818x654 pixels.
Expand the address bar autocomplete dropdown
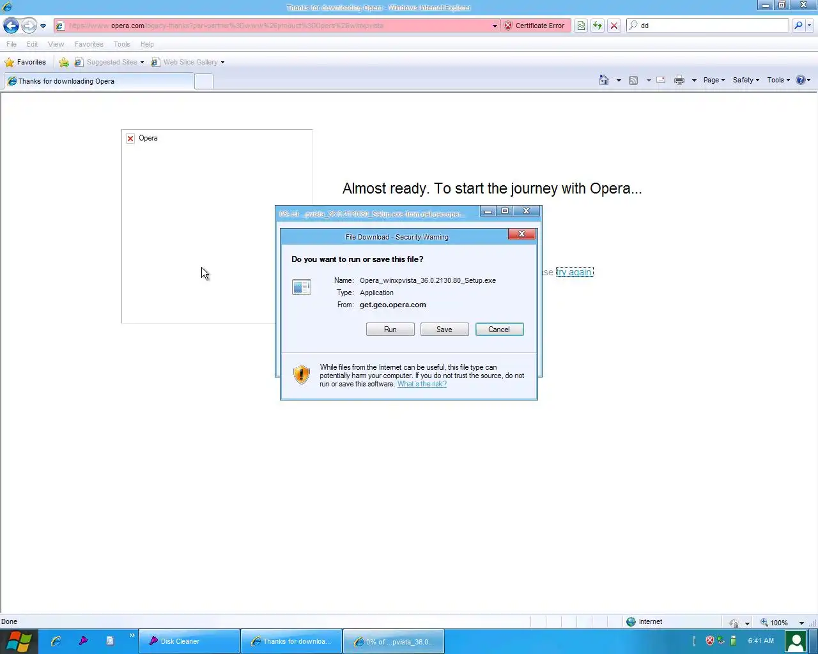click(x=495, y=26)
